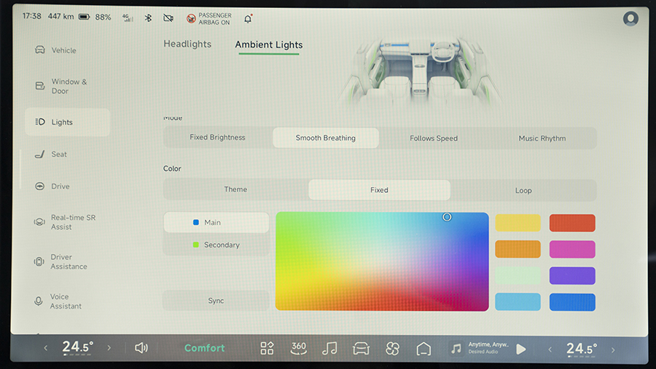Select the Loop color option
Screen dimensions: 656x369
point(523,191)
